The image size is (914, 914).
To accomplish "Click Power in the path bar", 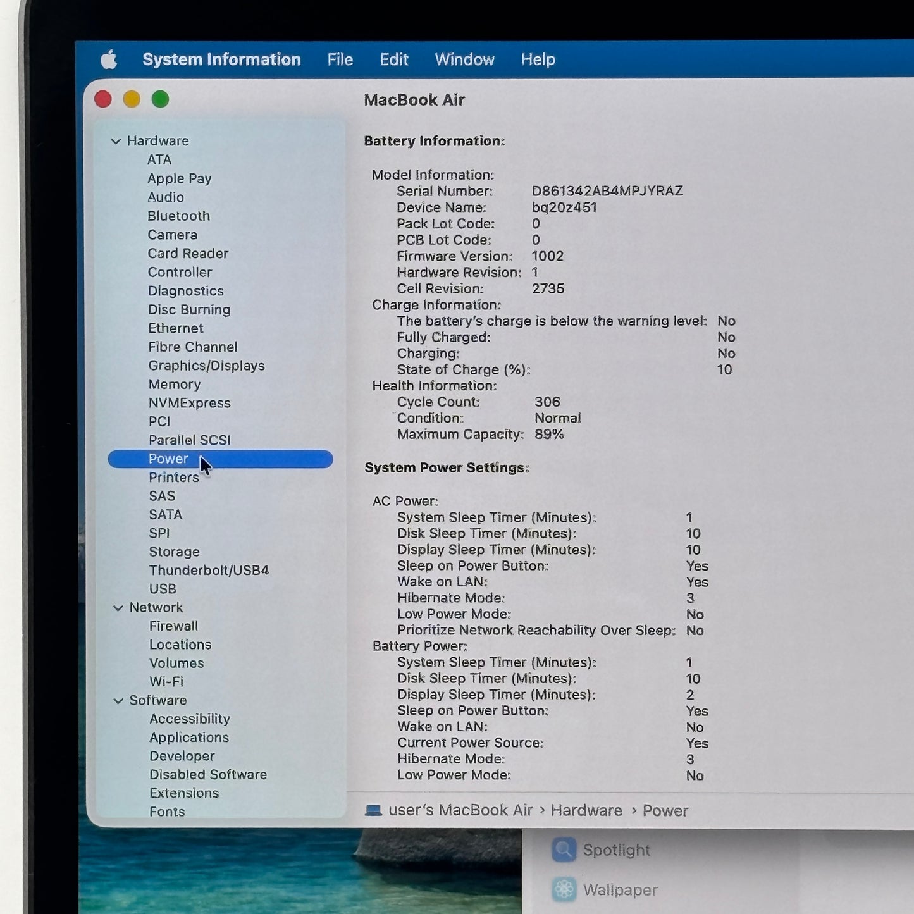I will (665, 811).
